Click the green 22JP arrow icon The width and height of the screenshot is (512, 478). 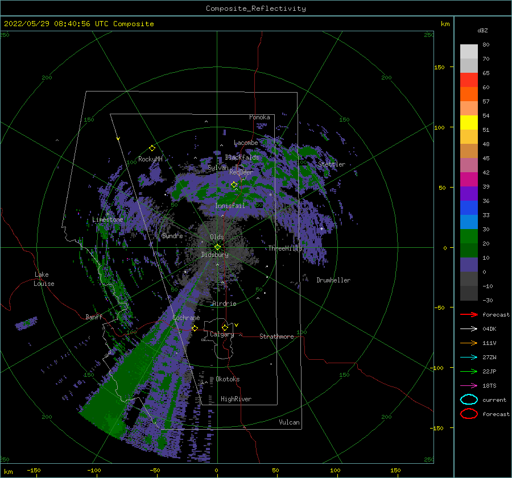469,371
